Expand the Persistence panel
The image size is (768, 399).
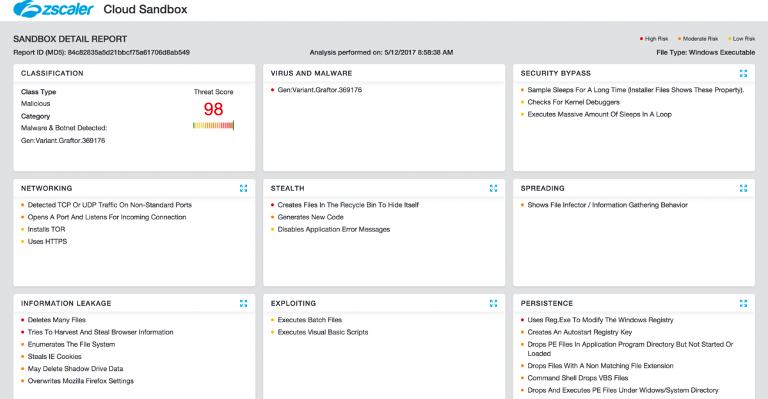click(743, 304)
